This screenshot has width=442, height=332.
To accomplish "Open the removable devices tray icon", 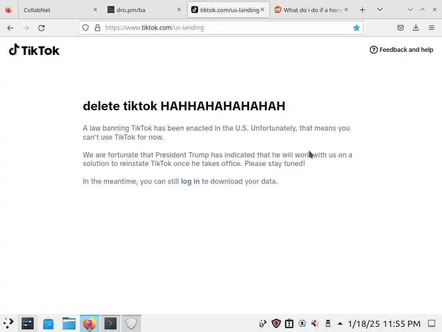I will 328,323.
